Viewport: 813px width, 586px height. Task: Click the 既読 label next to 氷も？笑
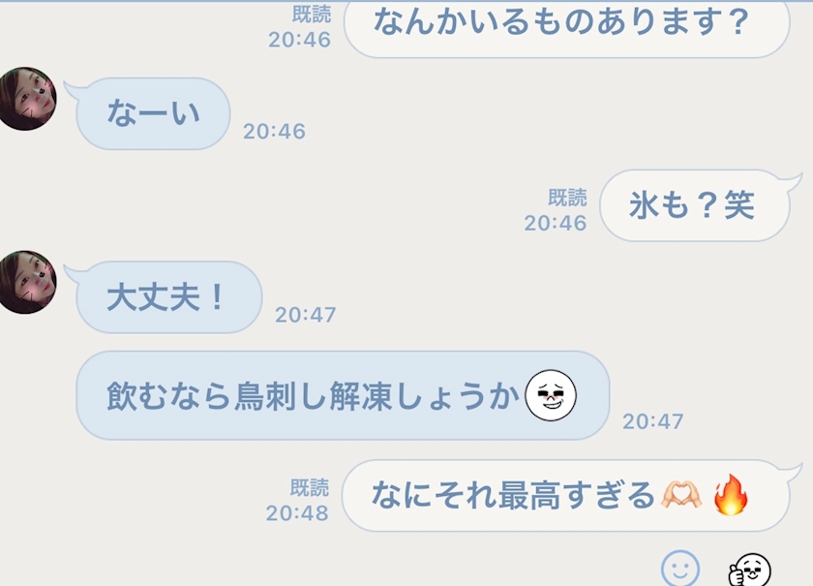(567, 198)
